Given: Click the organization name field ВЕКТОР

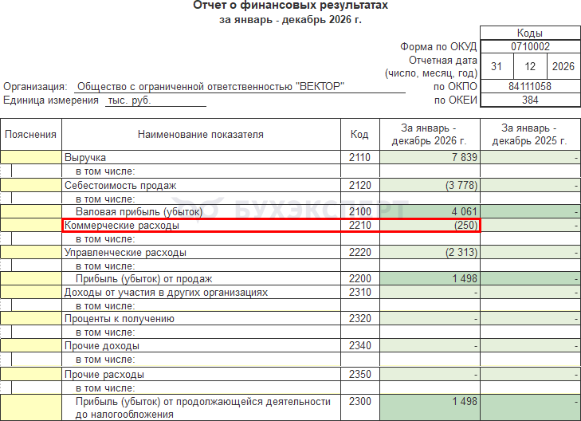Looking at the screenshot, I should (239, 86).
